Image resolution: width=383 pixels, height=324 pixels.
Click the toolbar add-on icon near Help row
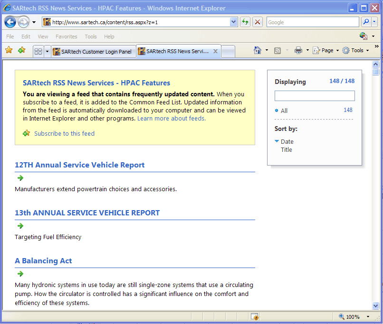pos(364,36)
